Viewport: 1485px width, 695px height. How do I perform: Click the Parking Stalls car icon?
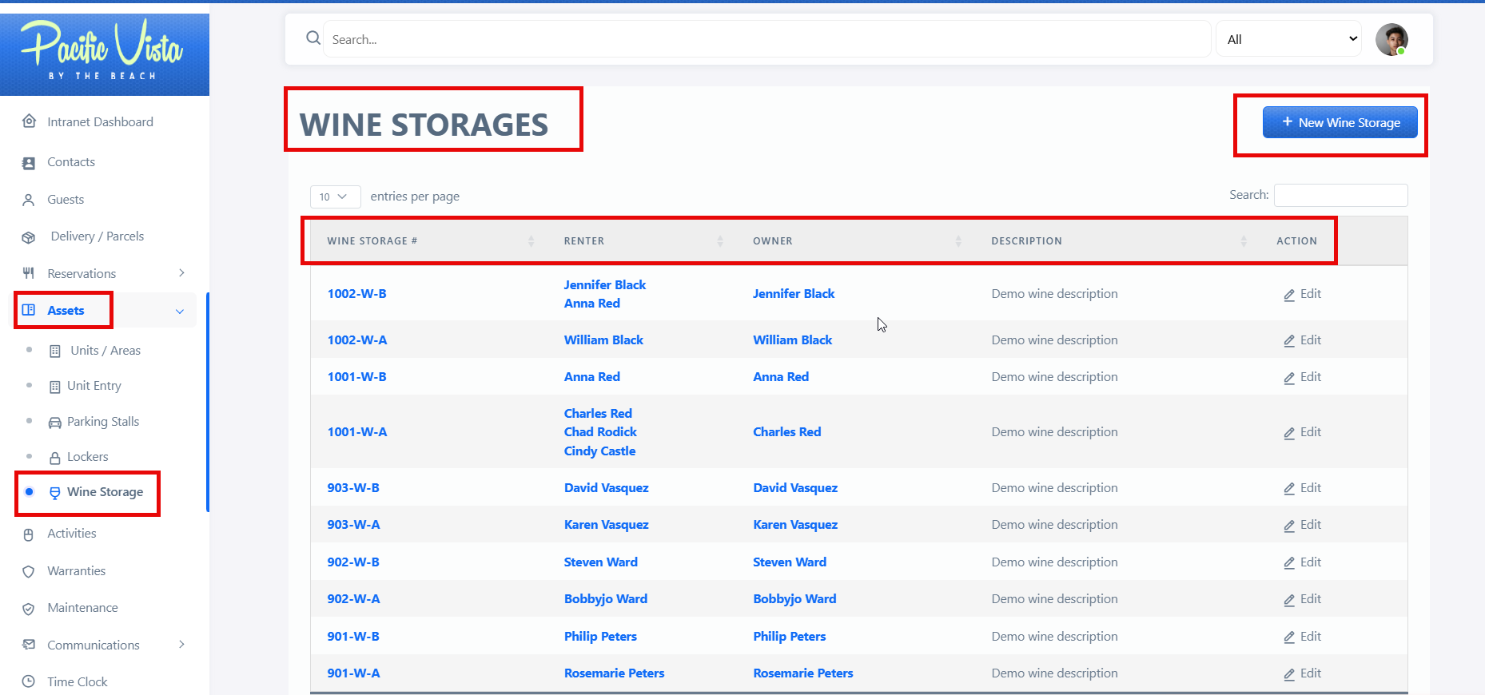tap(55, 423)
